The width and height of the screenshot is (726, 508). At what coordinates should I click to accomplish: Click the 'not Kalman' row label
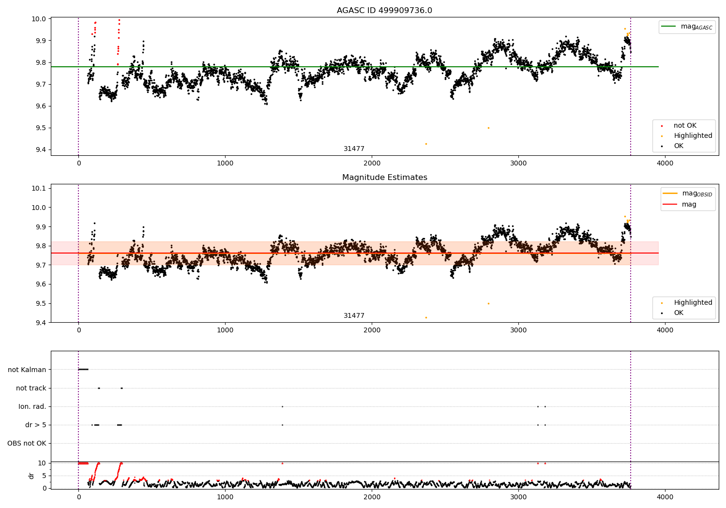(x=27, y=370)
